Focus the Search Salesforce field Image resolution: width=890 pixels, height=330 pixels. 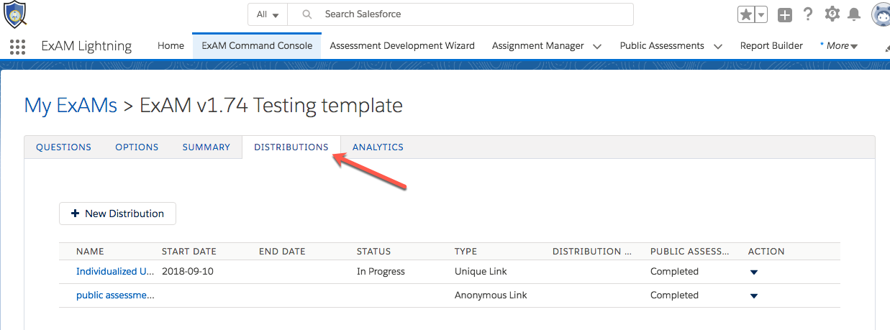[460, 14]
